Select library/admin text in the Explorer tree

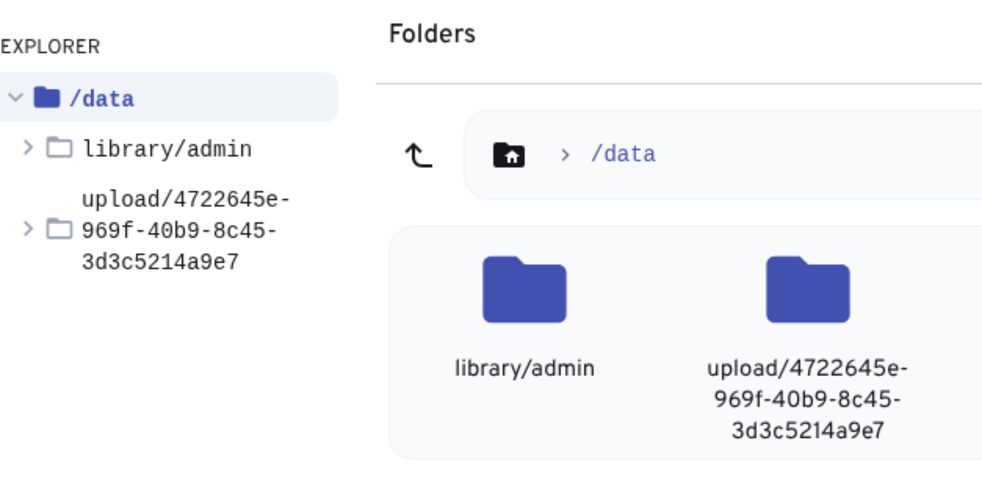click(167, 149)
